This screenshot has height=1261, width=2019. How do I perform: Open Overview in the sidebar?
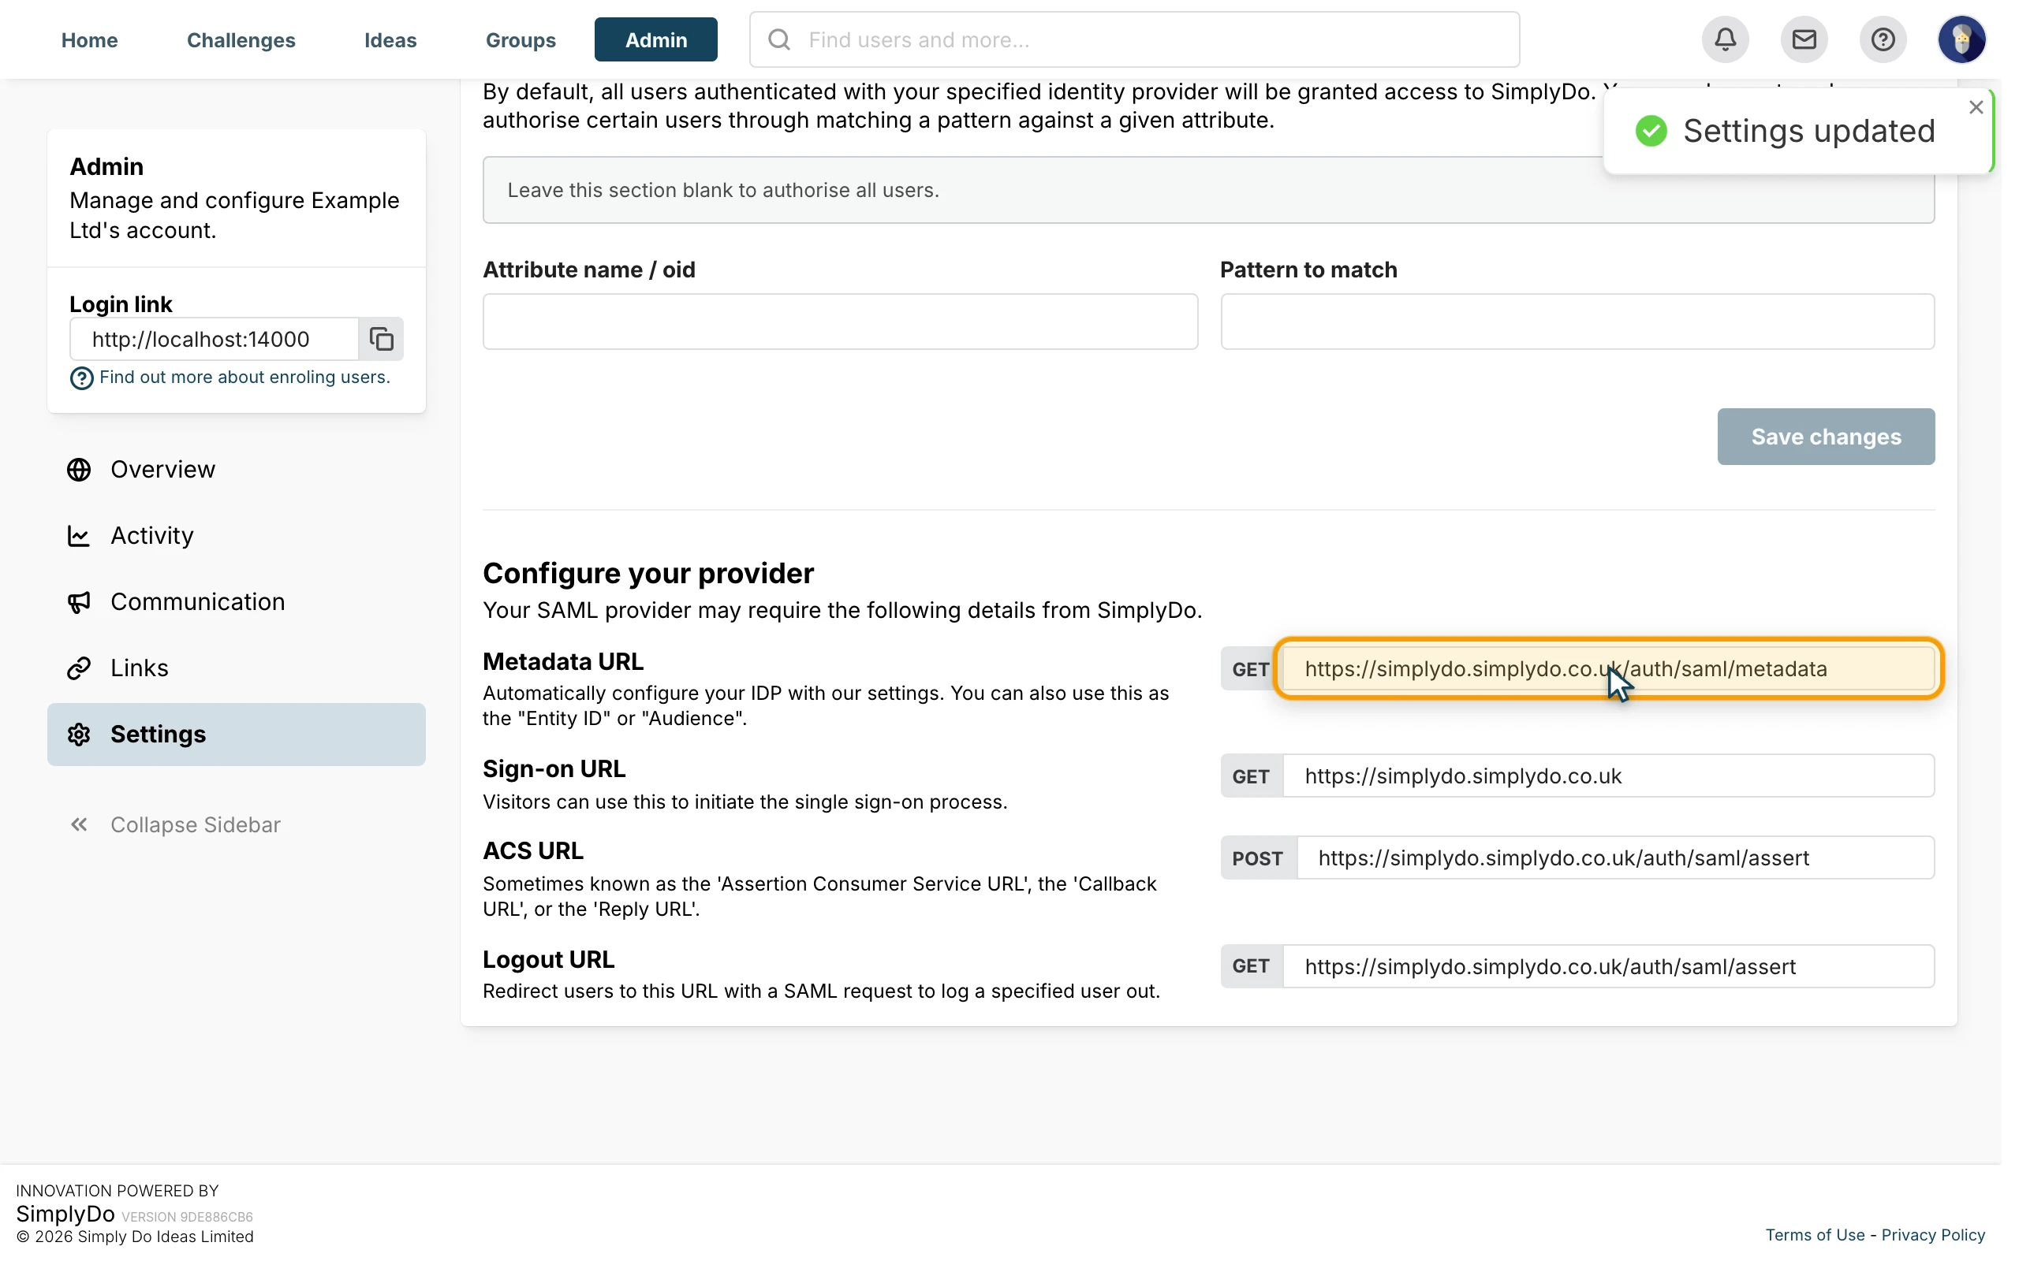[236, 470]
